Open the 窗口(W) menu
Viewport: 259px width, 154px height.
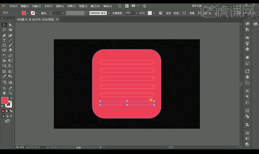95,6
